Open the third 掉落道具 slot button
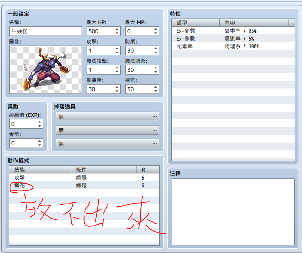 (107, 144)
